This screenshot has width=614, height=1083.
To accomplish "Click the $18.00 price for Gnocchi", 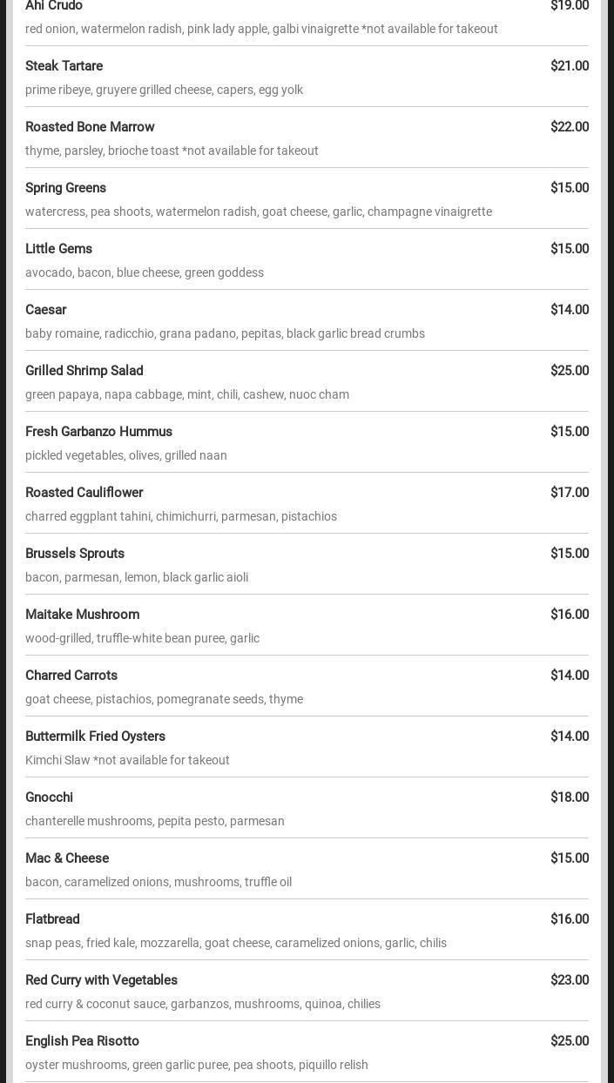I will coord(570,797).
